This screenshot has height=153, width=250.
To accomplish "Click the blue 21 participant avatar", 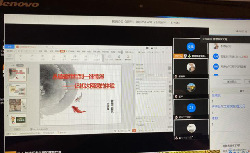I will click(191, 108).
